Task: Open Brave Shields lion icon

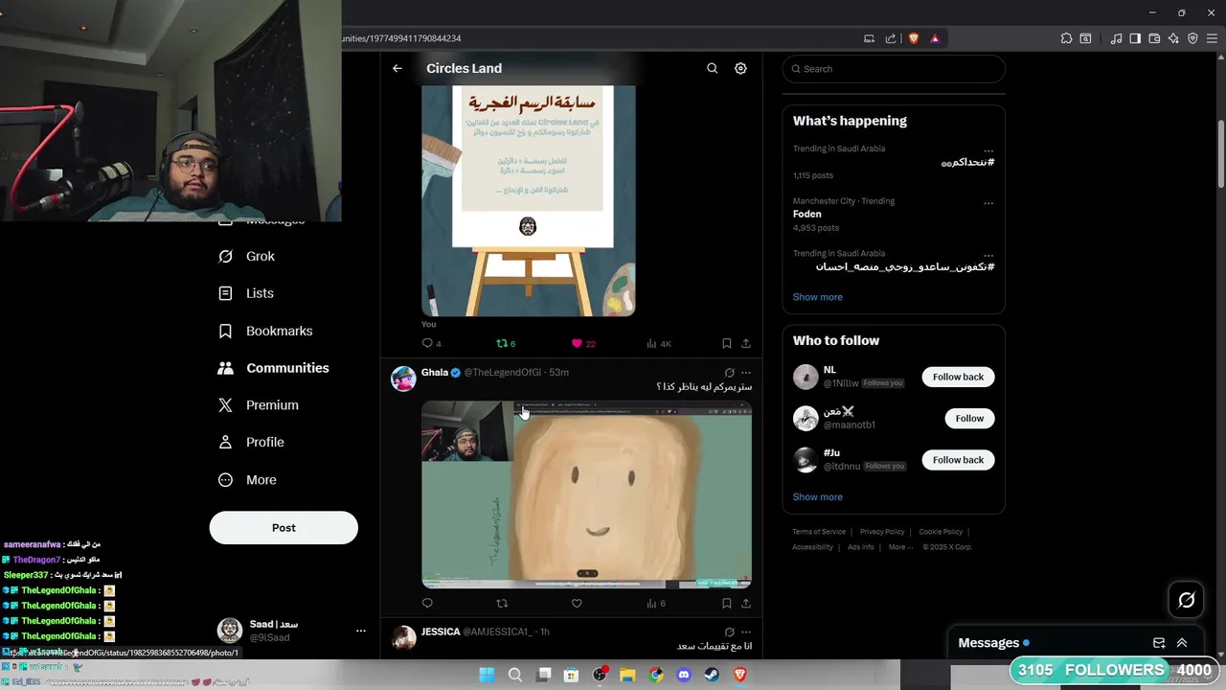Action: tap(914, 38)
